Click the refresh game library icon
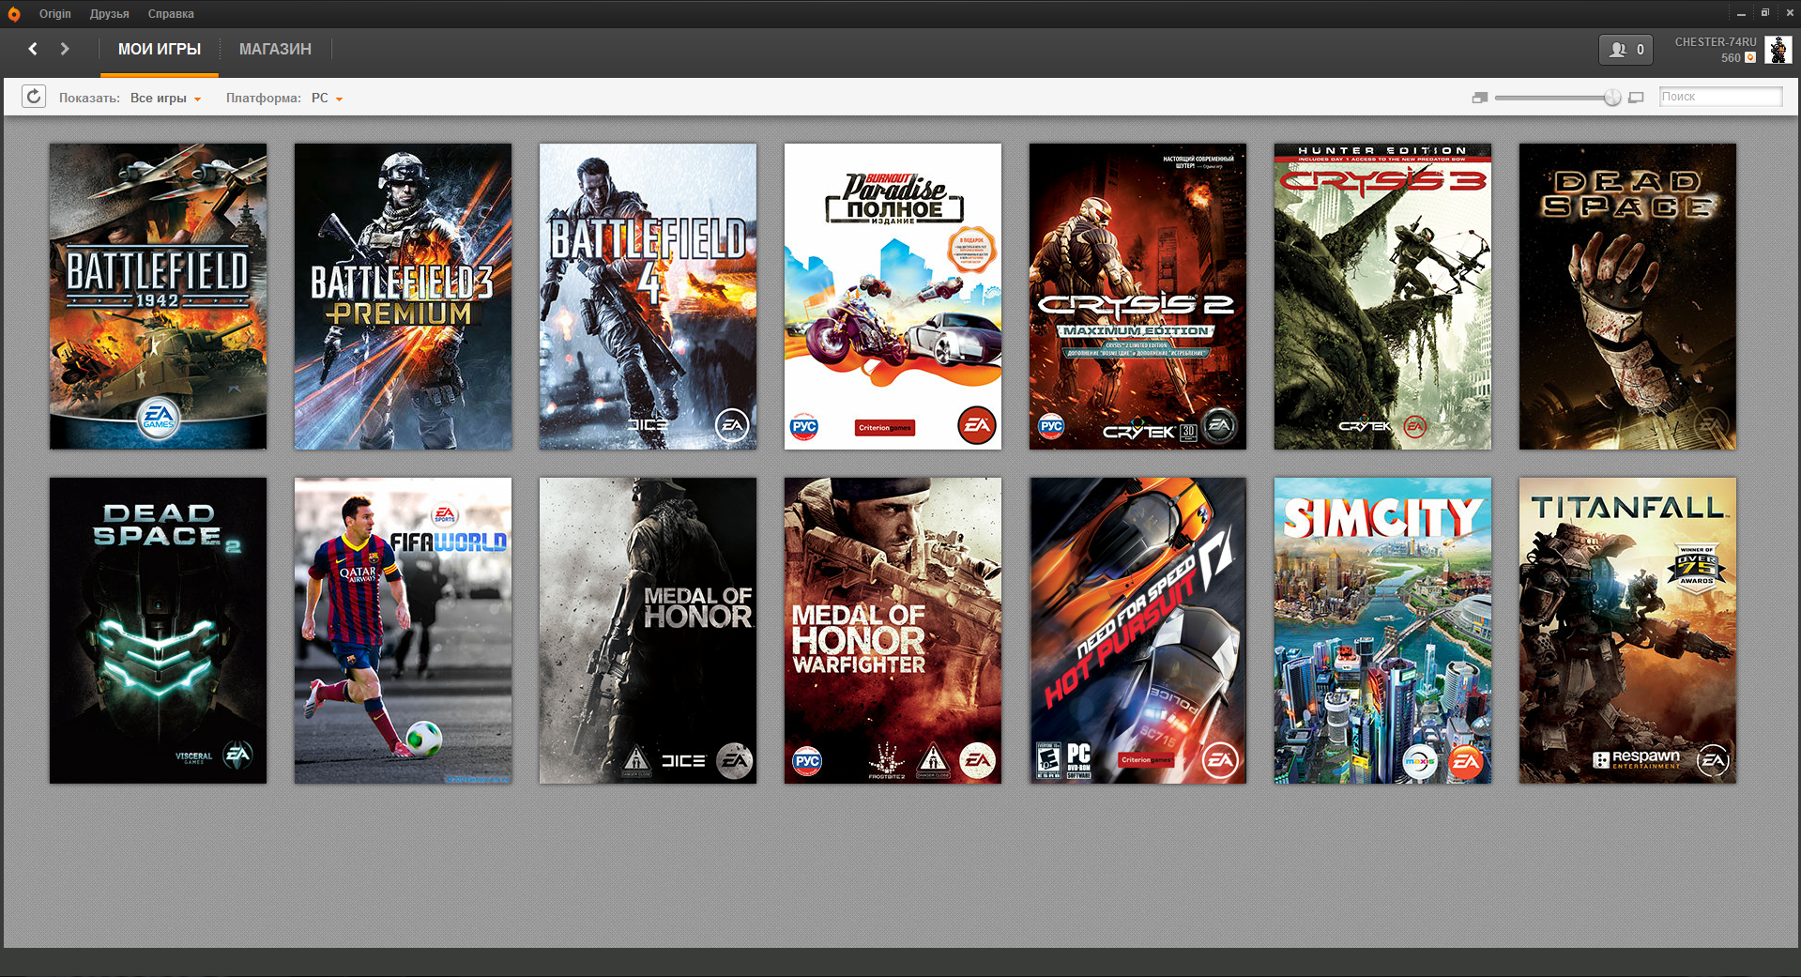The image size is (1801, 977). 34,97
